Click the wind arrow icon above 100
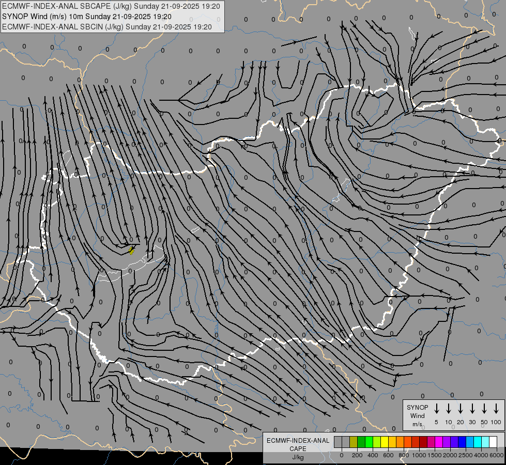Image resolution: width=506 pixels, height=465 pixels. coord(496,409)
